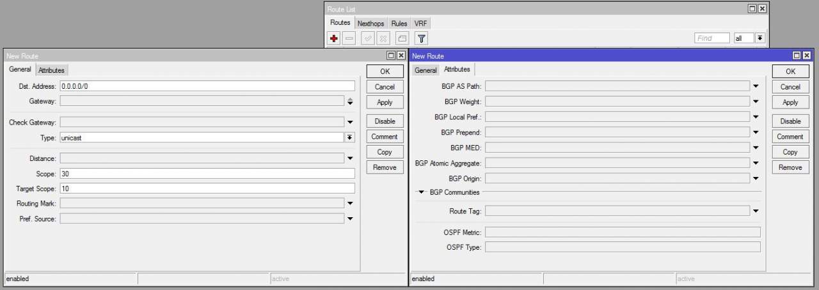Click the Target Scope field showing 10
819x290 pixels.
(x=207, y=188)
